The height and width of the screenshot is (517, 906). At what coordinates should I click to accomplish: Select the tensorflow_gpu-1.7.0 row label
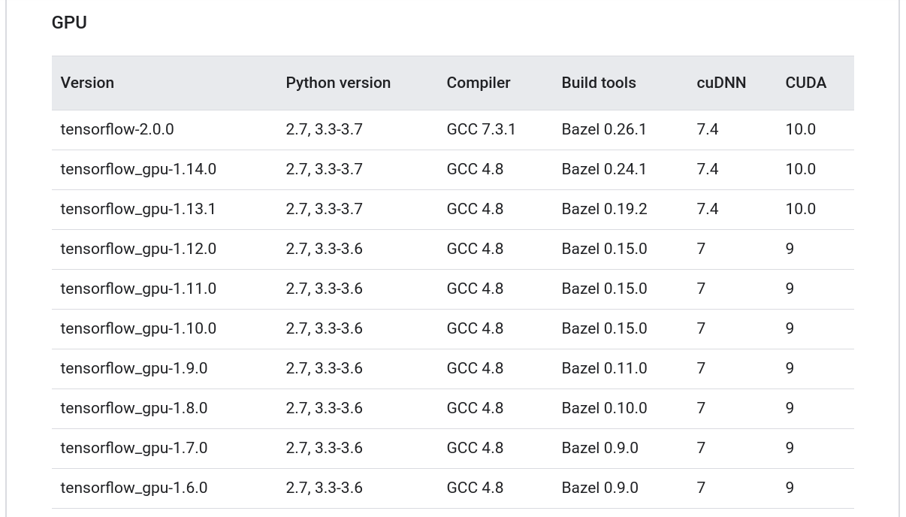pos(134,448)
